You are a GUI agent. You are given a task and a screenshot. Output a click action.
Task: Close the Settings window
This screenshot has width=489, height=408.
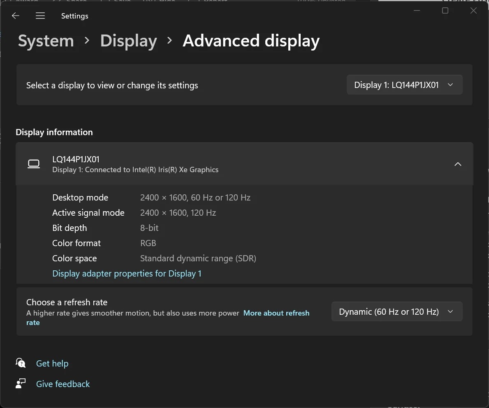pos(473,11)
